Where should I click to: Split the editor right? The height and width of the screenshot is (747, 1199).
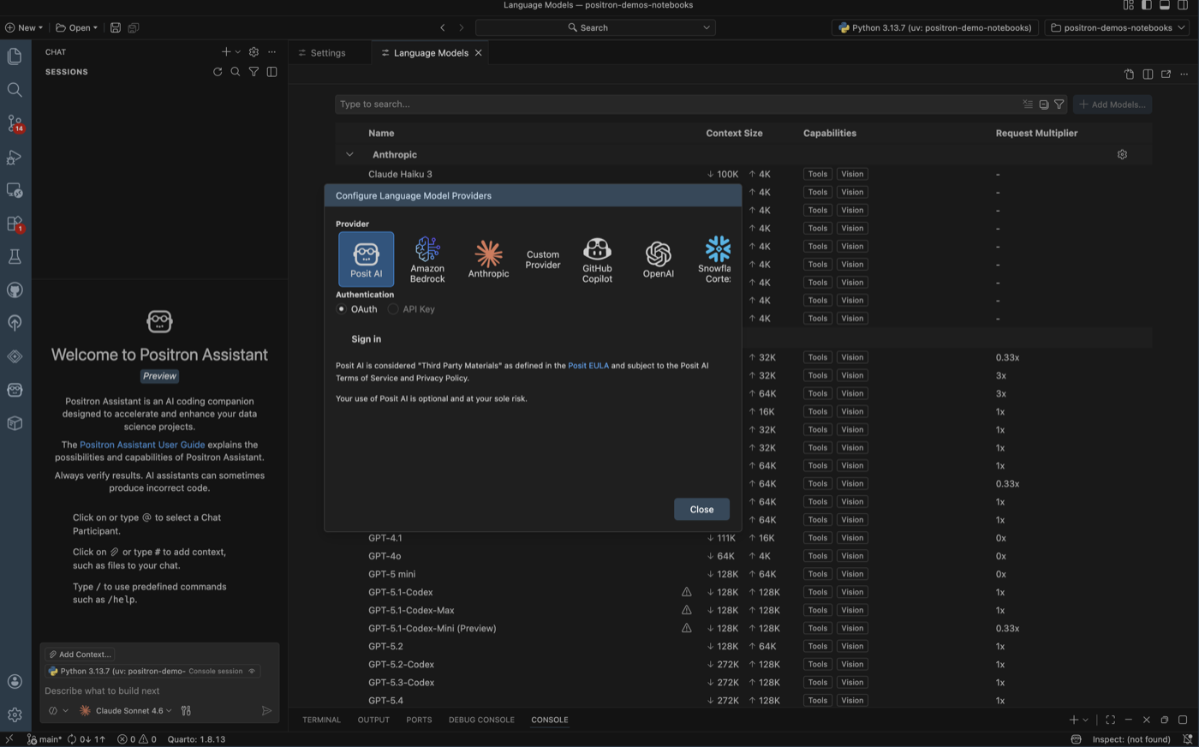1148,75
